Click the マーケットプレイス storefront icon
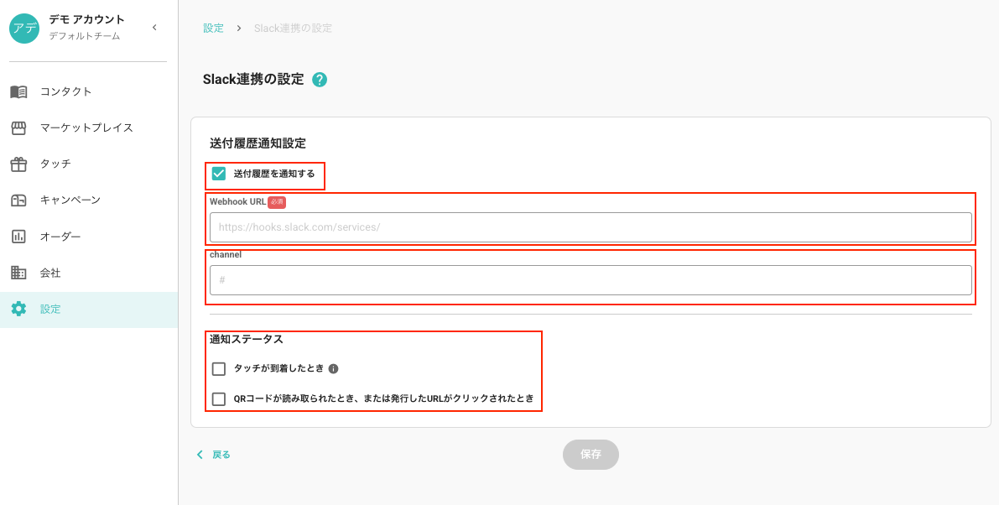Image resolution: width=999 pixels, height=505 pixels. [18, 128]
